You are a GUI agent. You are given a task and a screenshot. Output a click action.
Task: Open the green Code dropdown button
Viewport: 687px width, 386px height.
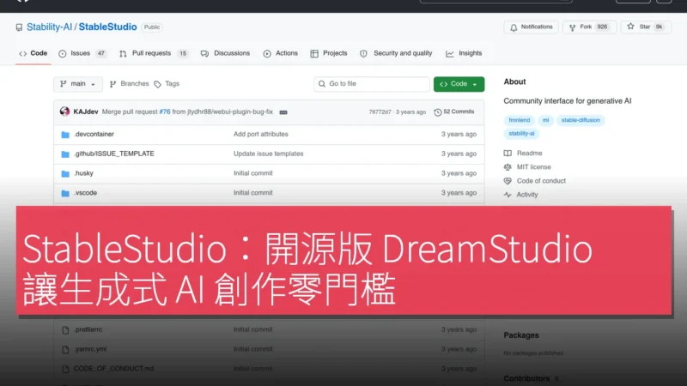click(459, 84)
